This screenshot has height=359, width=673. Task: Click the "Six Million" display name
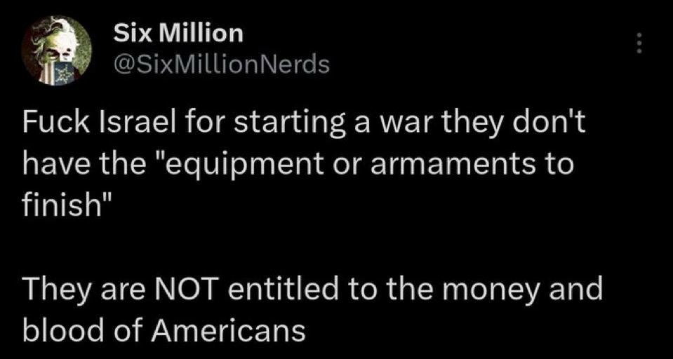(178, 33)
